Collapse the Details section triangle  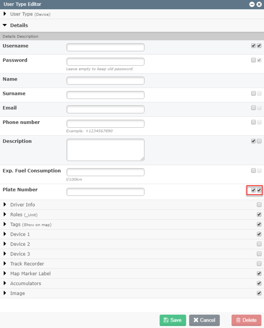4,25
